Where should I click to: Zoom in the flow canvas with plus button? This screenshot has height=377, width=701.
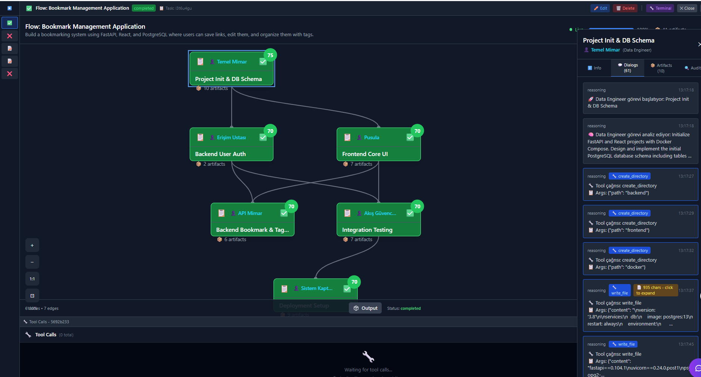32,245
